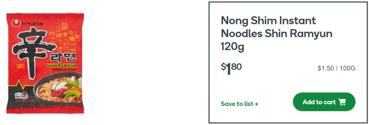This screenshot has height=125, width=369.
Task: Click the $1.80 price
Action: 231,69
